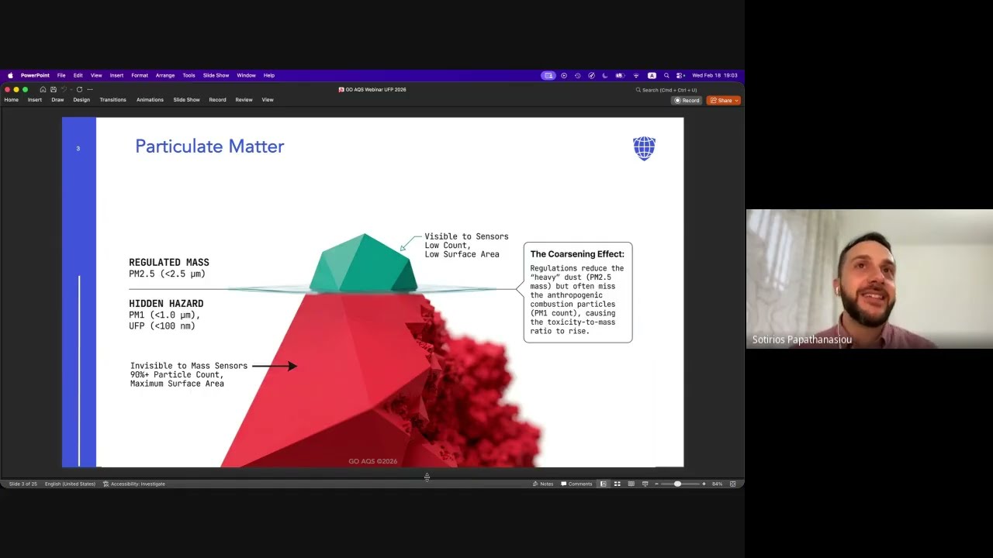Image resolution: width=993 pixels, height=558 pixels.
Task: Switch to Normal view icon in status bar
Action: (x=604, y=484)
